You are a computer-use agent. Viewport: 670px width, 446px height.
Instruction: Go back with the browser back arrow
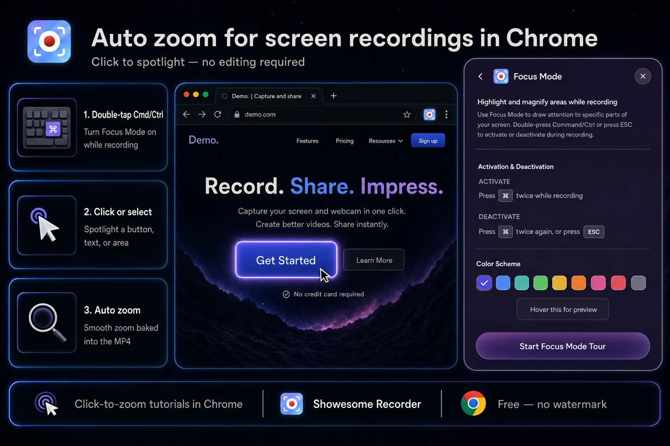pos(186,114)
